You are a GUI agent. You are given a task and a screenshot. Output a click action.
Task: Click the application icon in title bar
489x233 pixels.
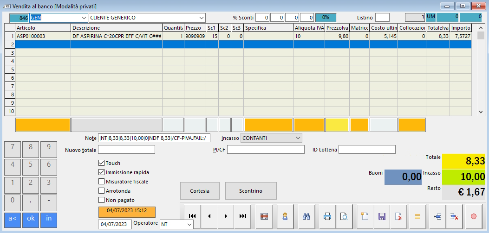[7, 6]
